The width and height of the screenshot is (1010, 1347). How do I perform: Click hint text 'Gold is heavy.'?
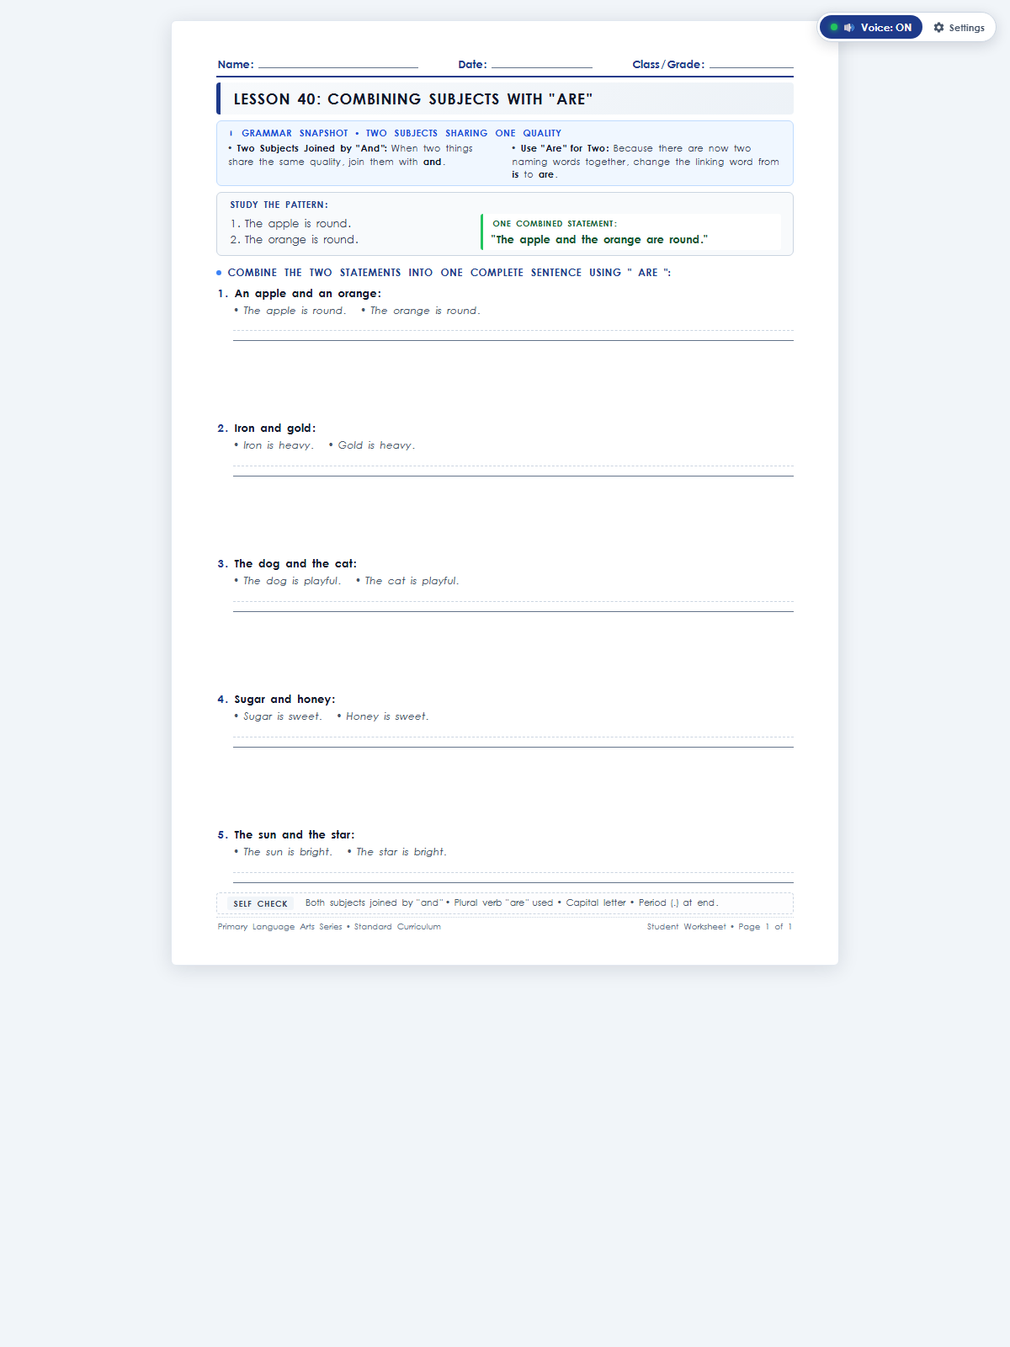coord(376,445)
